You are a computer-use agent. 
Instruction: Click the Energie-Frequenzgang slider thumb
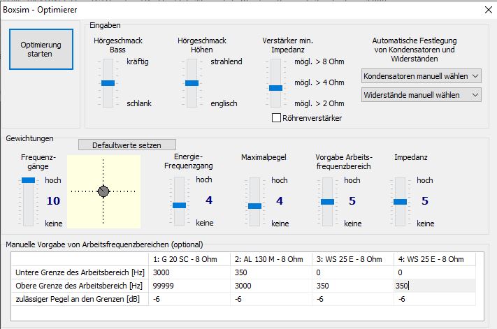[179, 205]
